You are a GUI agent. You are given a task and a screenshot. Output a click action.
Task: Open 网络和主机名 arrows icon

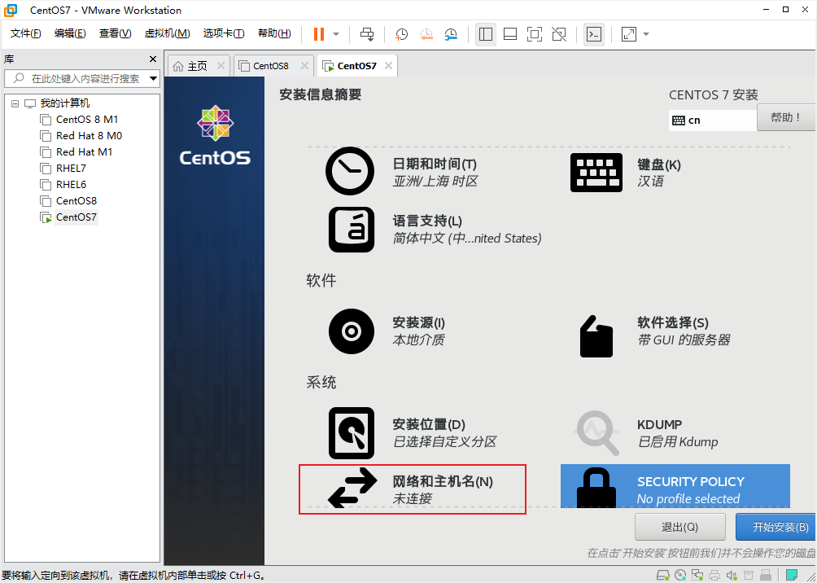pyautogui.click(x=352, y=488)
